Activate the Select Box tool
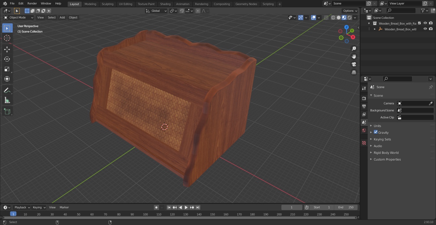The height and width of the screenshot is (225, 436). 7,28
